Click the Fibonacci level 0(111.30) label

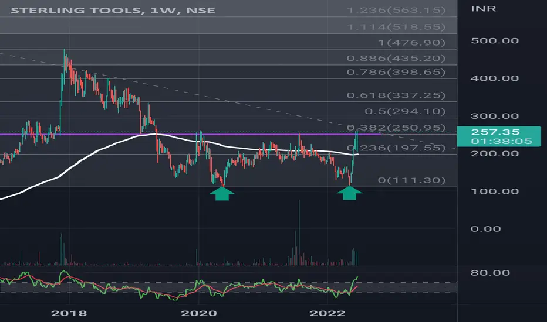pos(412,180)
